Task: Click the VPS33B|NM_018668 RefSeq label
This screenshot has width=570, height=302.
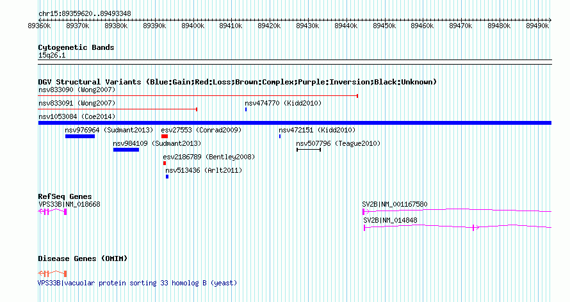Action: [69, 204]
